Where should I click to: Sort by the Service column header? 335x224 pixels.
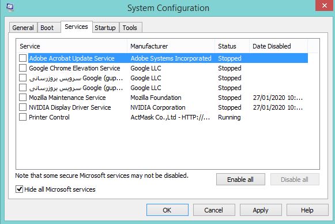(71, 46)
